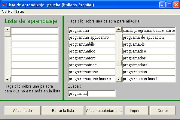180x120 pixels.
Task: Click down arrow of learning list scrollbar
Action: click(x=7, y=79)
